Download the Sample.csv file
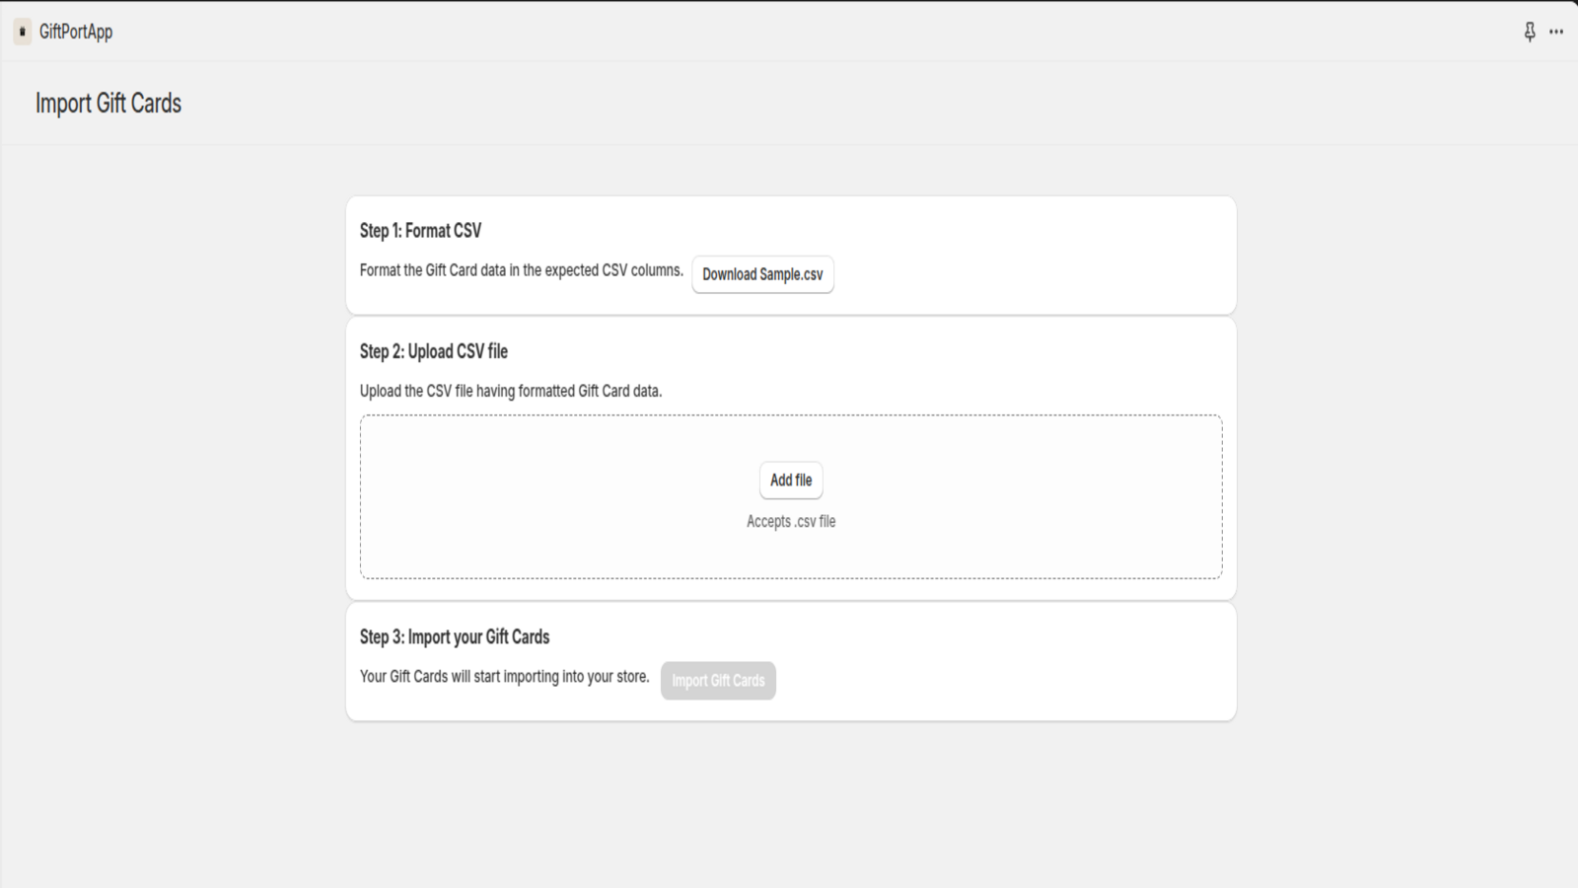The image size is (1578, 888). pyautogui.click(x=762, y=274)
